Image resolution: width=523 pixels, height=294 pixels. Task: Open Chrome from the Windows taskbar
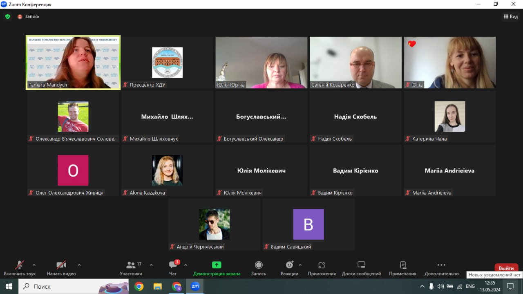coord(139,287)
